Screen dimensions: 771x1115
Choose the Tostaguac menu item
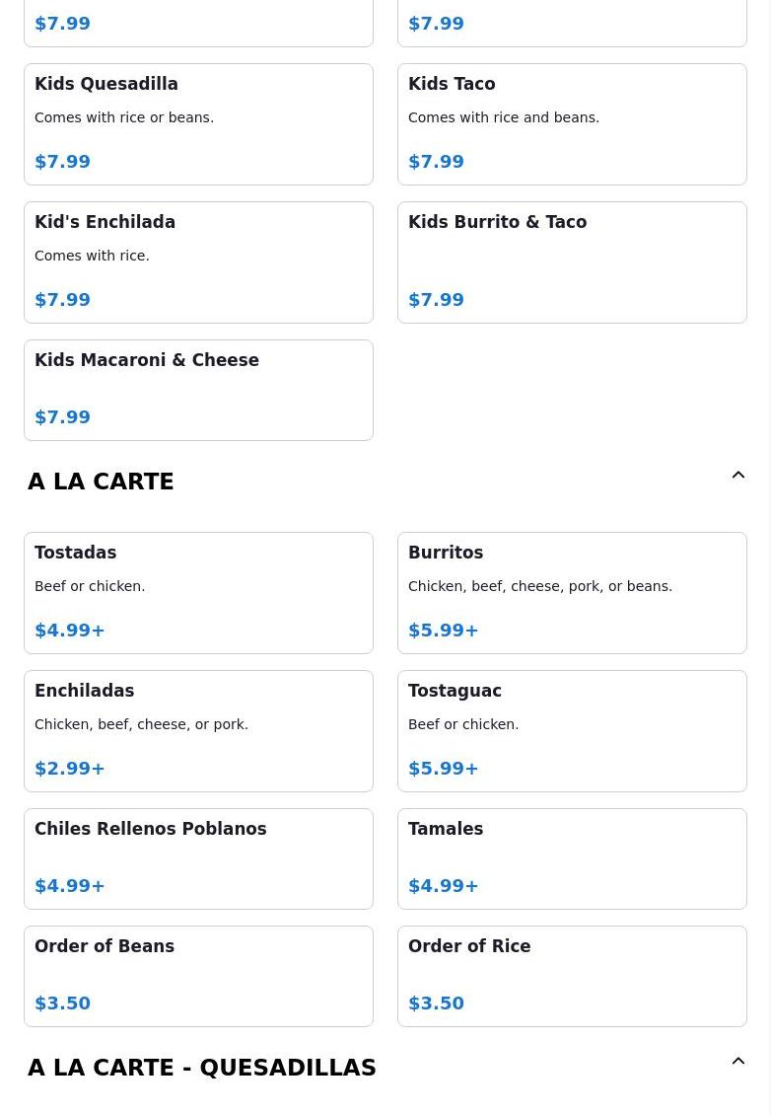(572, 731)
